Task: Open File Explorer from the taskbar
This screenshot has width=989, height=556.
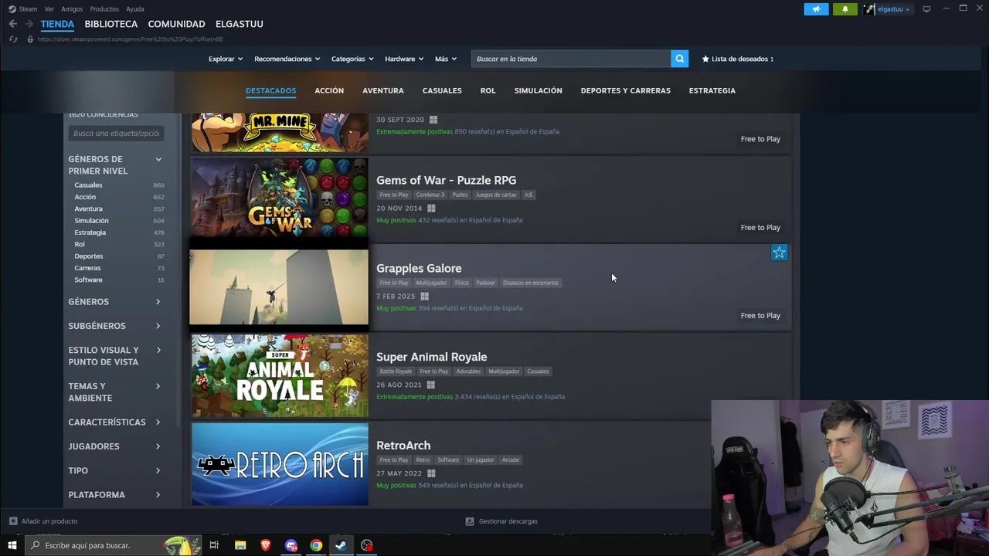Action: (x=240, y=545)
